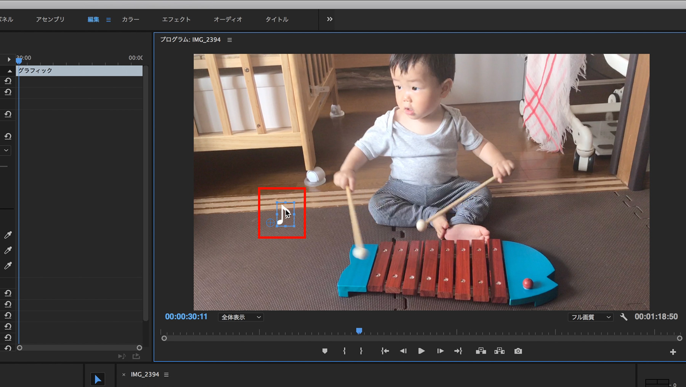Click the program monitor playhead marker

point(359,331)
